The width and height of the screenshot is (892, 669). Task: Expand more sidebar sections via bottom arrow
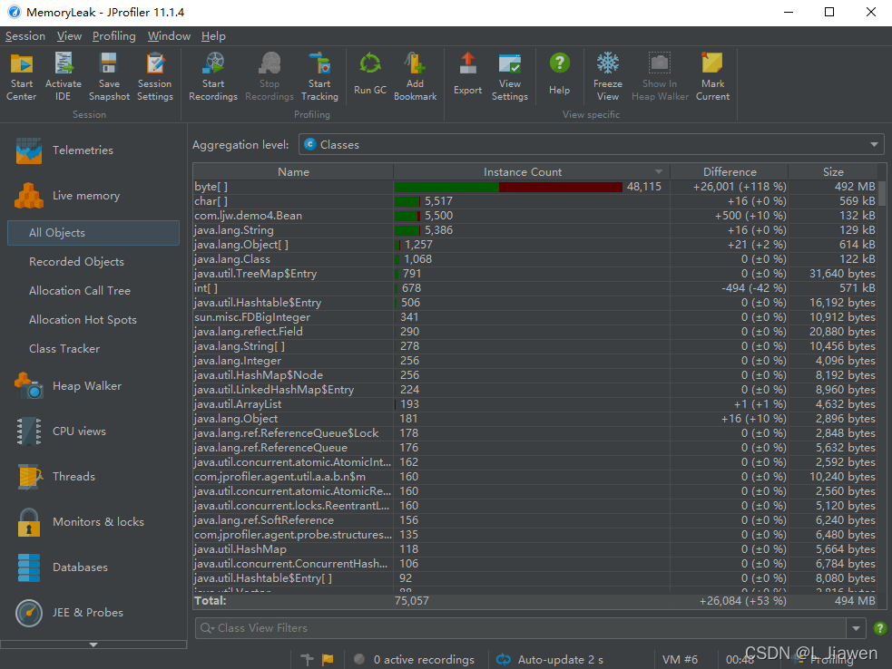pos(93,645)
